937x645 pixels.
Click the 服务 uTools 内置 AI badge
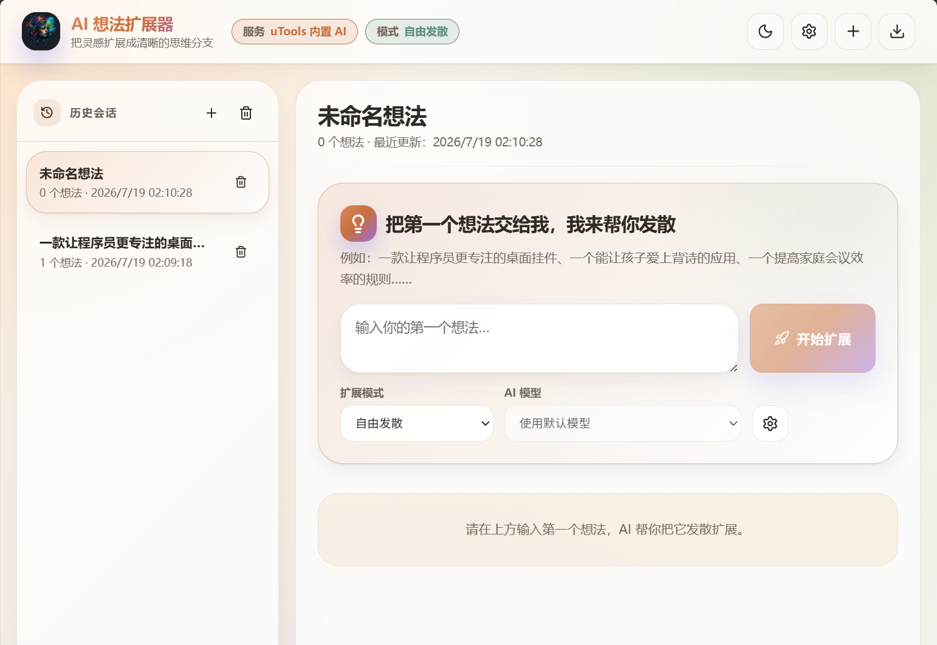pyautogui.click(x=295, y=32)
